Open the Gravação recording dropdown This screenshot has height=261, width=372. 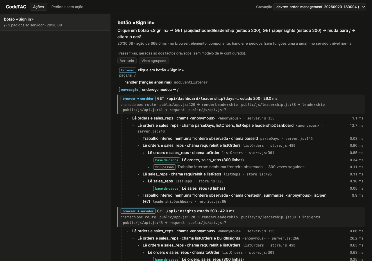tap(319, 7)
